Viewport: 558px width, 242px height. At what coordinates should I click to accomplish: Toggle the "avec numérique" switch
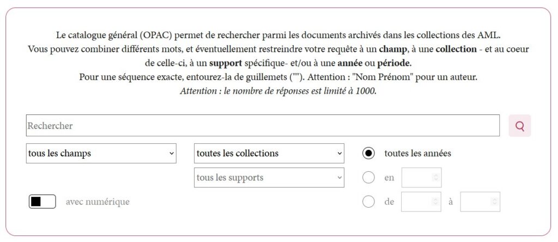coord(42,202)
